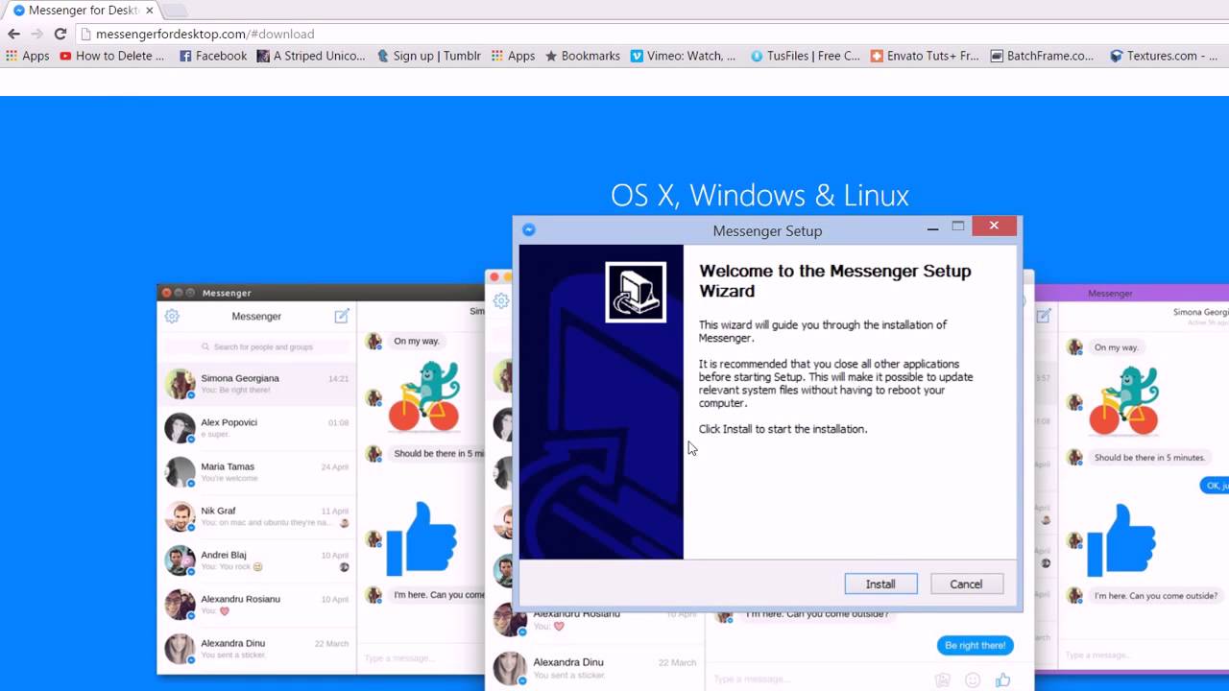The width and height of the screenshot is (1229, 691).
Task: Send a thumbs-up like in the chat input
Action: click(x=1003, y=679)
